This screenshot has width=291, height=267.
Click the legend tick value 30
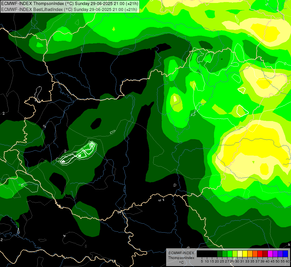237,261
